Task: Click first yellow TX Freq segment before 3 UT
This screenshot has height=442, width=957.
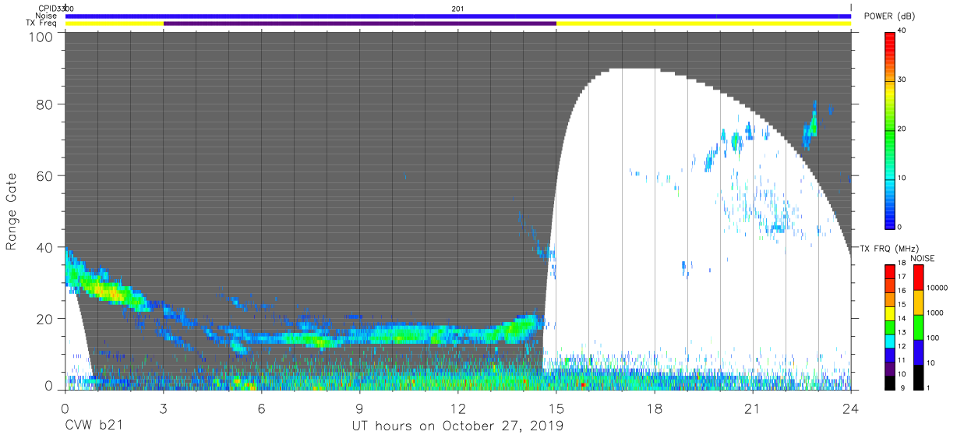Action: pyautogui.click(x=115, y=23)
